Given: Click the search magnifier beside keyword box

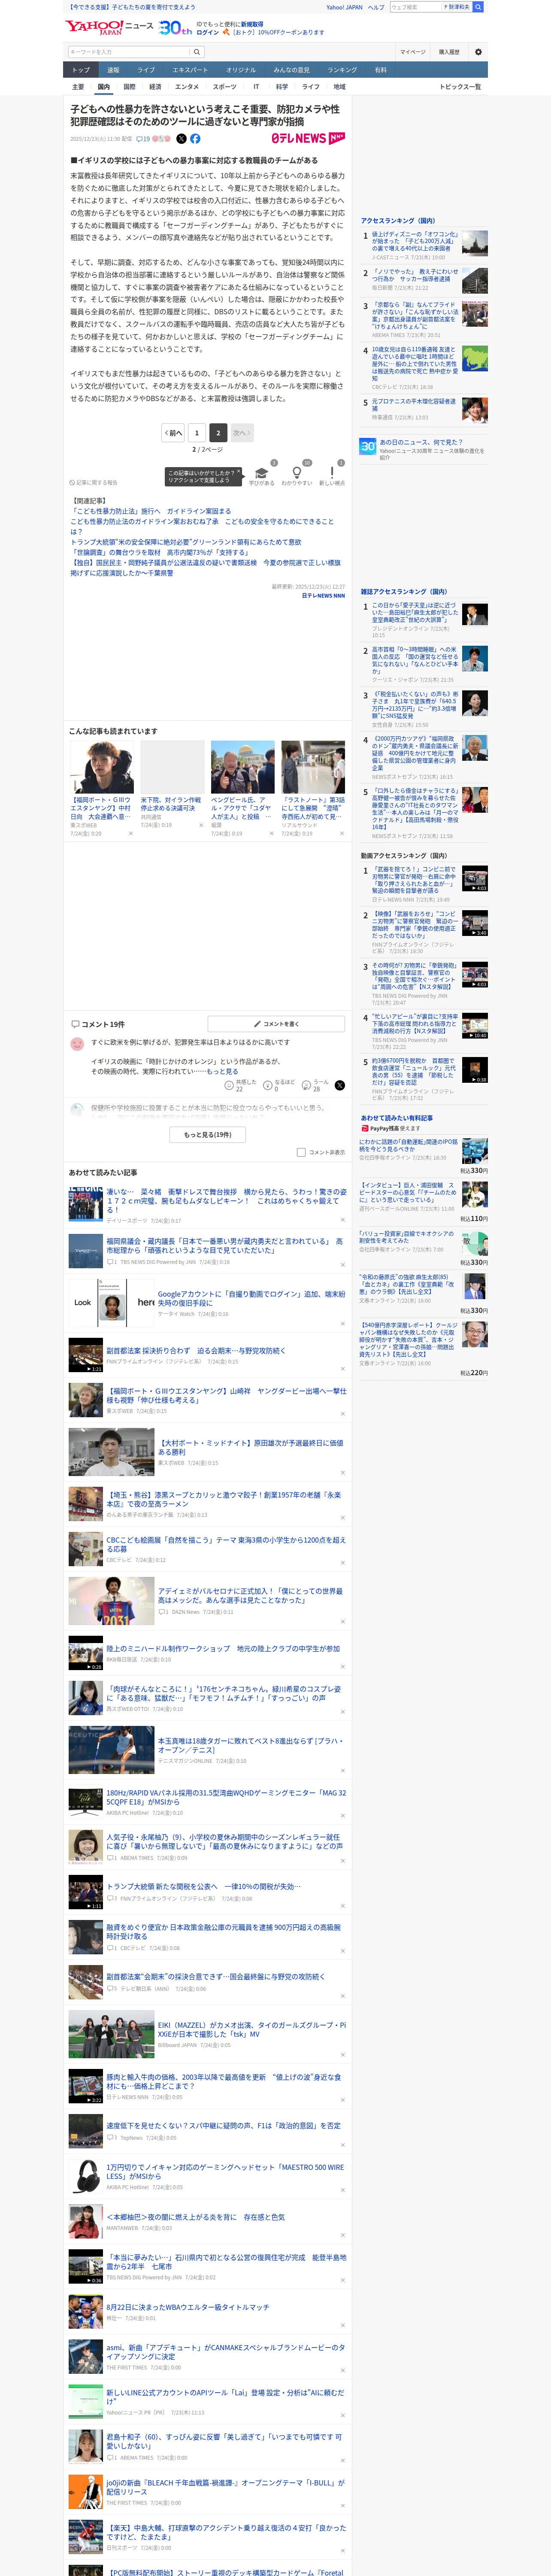Looking at the screenshot, I should pyautogui.click(x=197, y=52).
